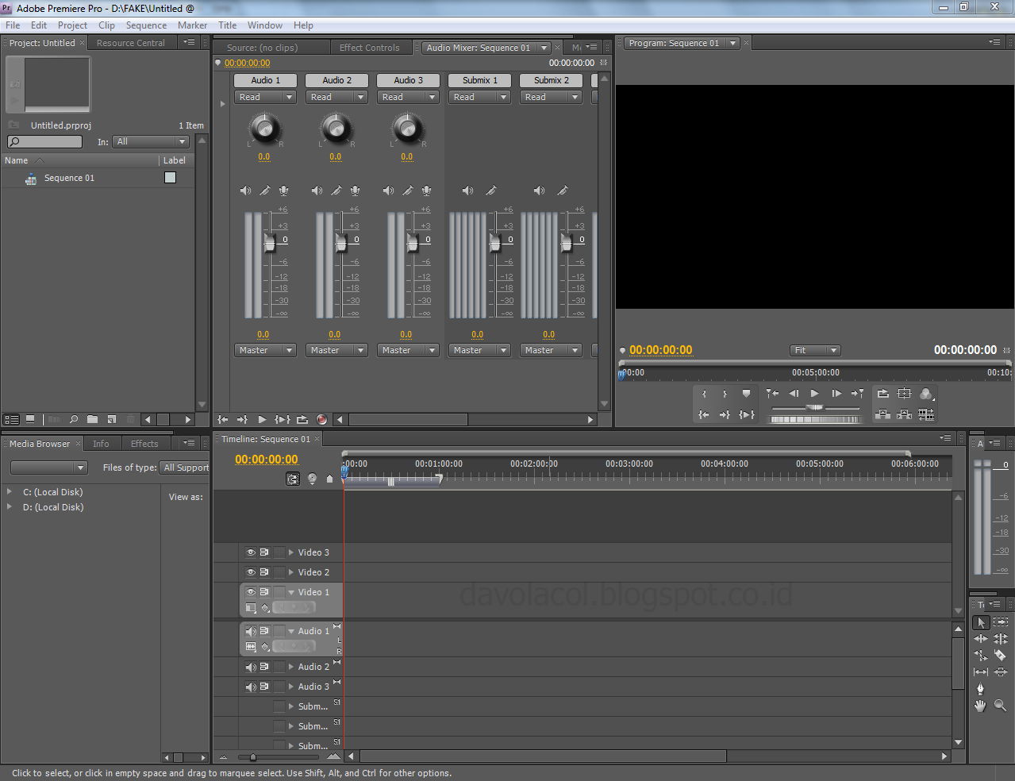
Task: Open the Fit zoom level dropdown
Action: coord(815,350)
